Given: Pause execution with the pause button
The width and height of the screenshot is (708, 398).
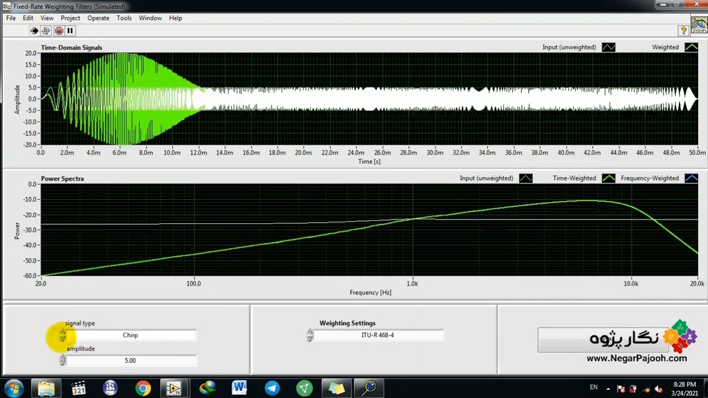Looking at the screenshot, I should pyautogui.click(x=70, y=31).
